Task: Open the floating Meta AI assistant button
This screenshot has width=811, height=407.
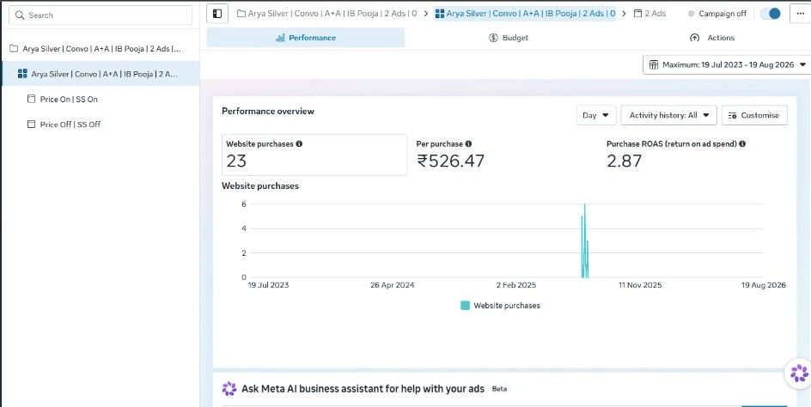Action: click(799, 373)
